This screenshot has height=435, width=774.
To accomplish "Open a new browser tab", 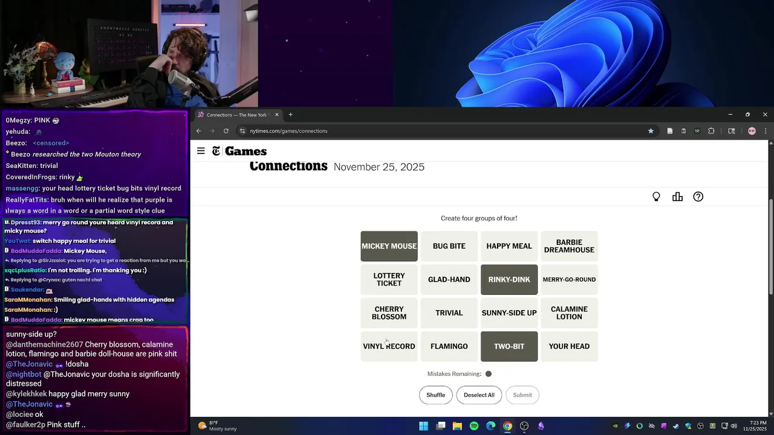I will coord(290,115).
